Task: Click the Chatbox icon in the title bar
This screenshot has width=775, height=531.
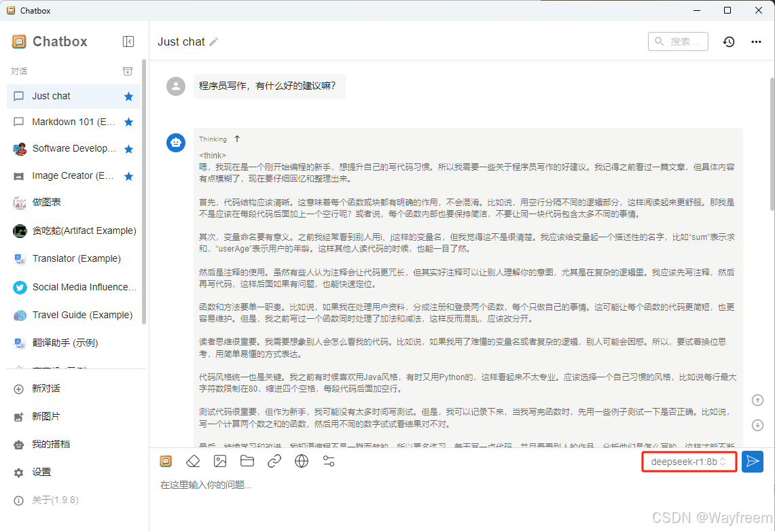Action: [x=11, y=10]
